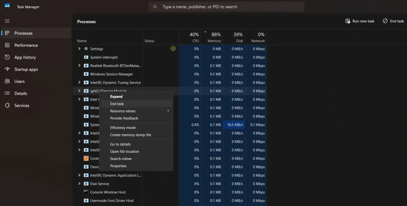The height and width of the screenshot is (206, 407).
Task: Open the Resource values submenu arrow
Action: tap(168, 111)
